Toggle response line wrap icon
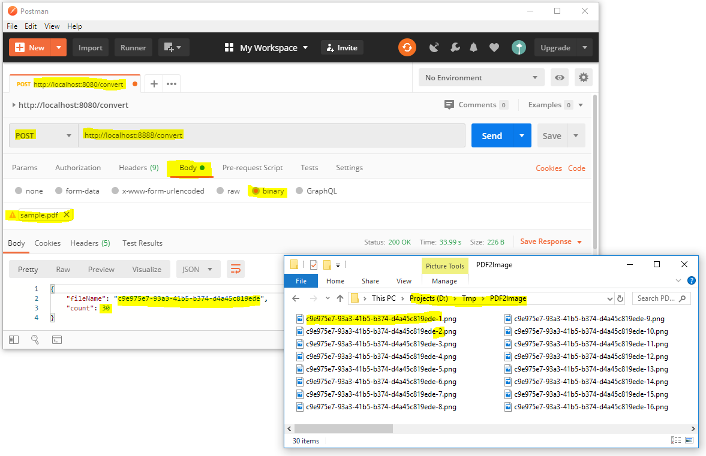The image size is (706, 456). [x=236, y=269]
